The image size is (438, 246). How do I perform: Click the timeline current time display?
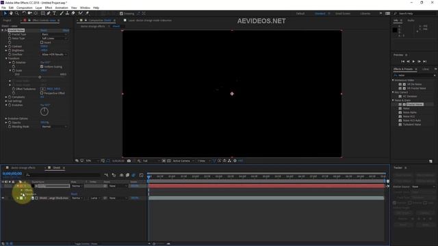pos(12,174)
